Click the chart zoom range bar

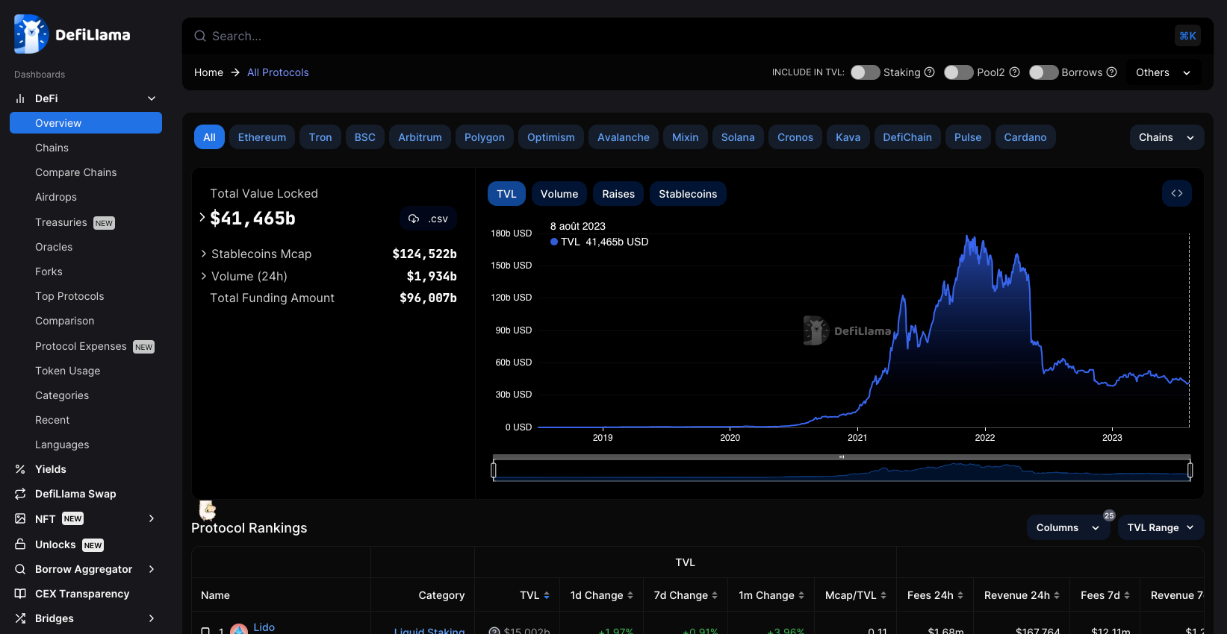pos(842,457)
